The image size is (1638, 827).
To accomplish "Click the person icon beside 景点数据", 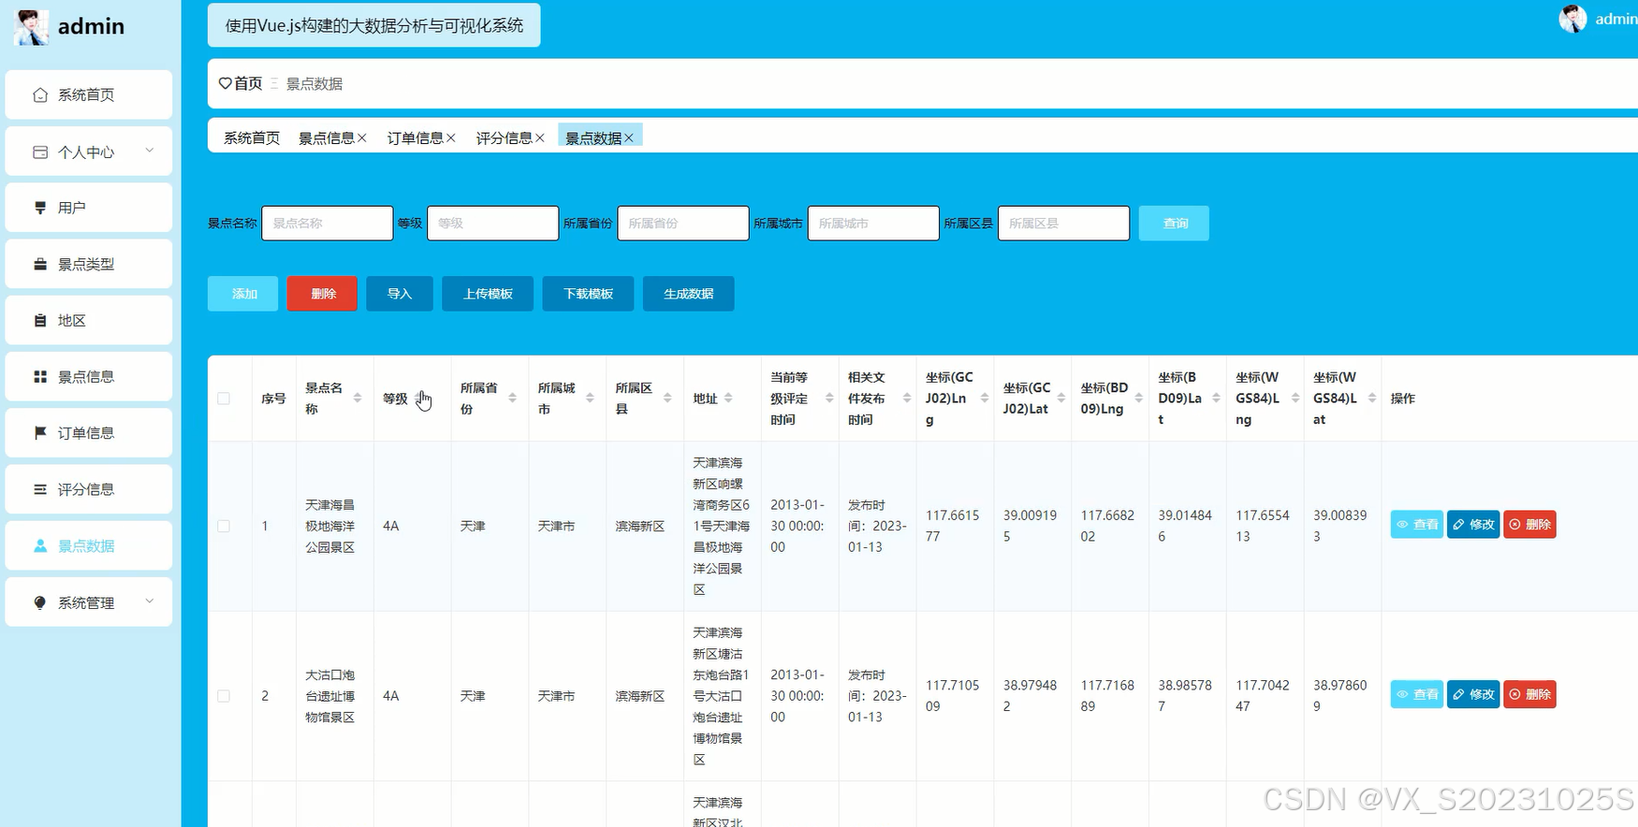I will point(40,545).
